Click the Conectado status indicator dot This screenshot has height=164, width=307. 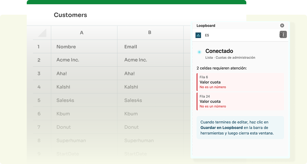pos(199,52)
